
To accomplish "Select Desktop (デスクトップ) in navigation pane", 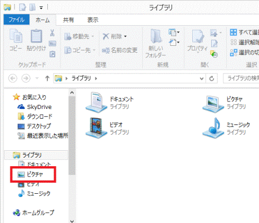I will click(35, 126).
